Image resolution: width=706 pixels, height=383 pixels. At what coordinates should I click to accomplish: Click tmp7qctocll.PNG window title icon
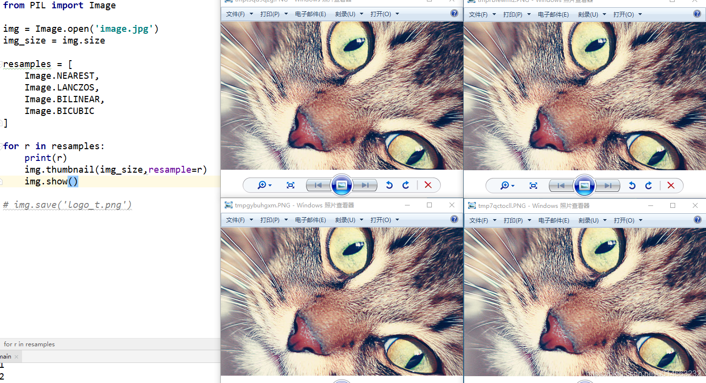pyautogui.click(x=472, y=206)
